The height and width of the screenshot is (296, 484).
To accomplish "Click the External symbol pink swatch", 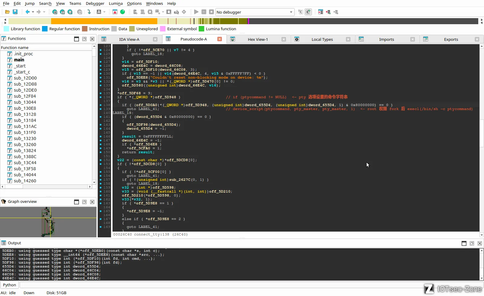I will tap(163, 29).
